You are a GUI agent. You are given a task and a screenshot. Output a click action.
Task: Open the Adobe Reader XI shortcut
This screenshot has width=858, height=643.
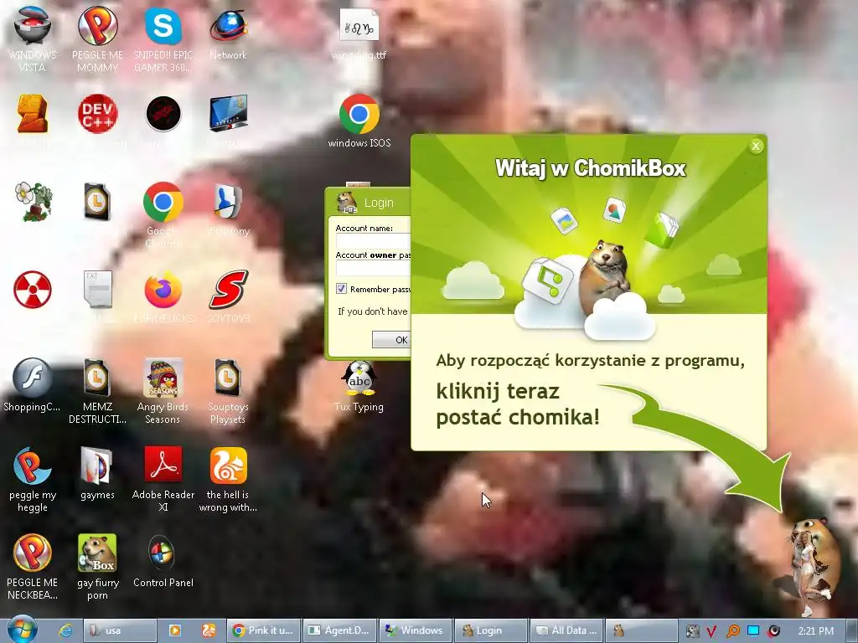(163, 466)
